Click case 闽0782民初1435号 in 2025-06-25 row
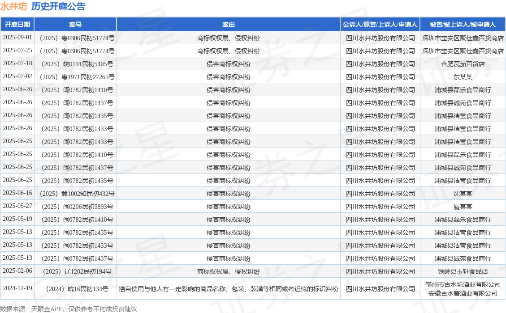This screenshot has width=506, height=313. tap(77, 181)
